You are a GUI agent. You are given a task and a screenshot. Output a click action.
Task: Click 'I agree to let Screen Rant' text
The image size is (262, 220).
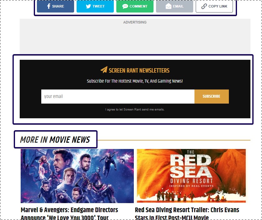click(135, 110)
